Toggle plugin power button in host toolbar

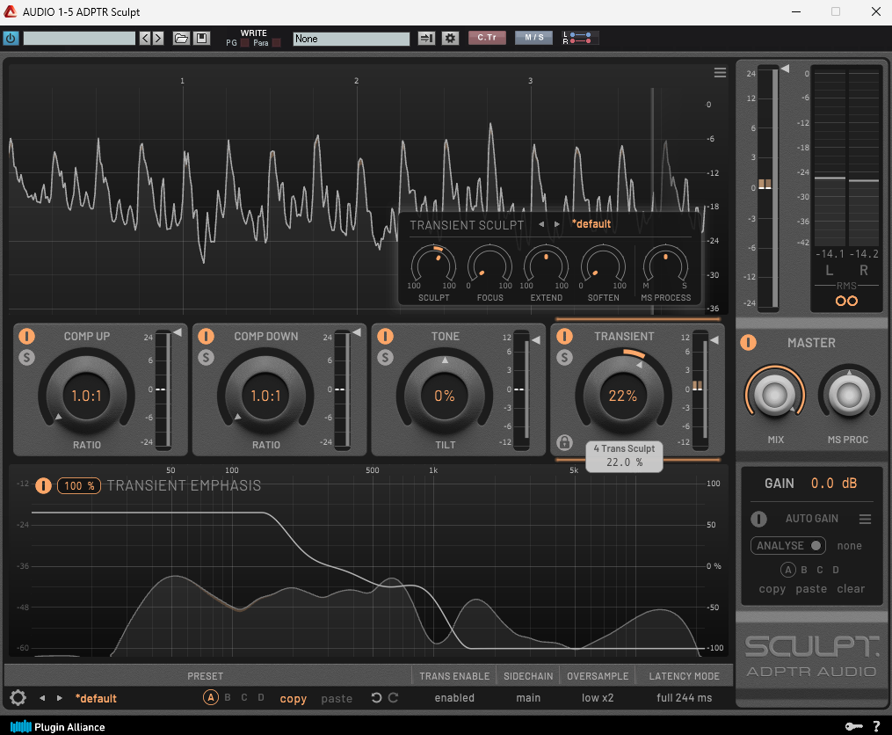(11, 38)
